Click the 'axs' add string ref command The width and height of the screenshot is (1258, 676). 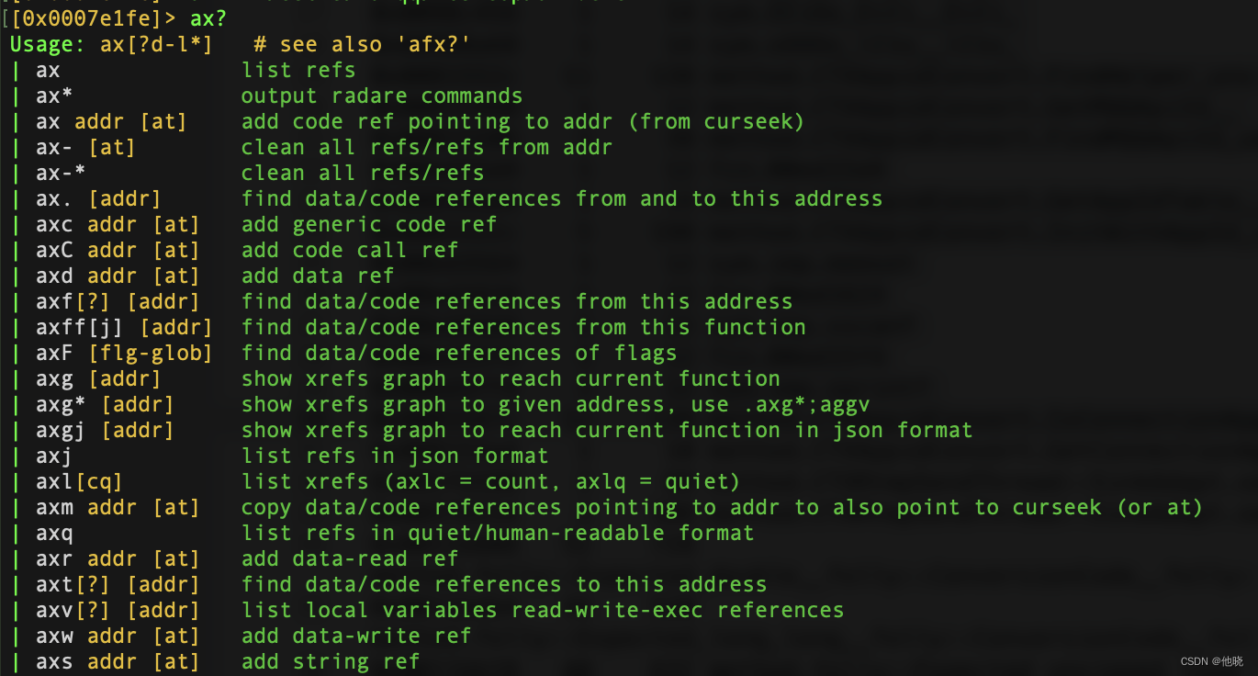[x=54, y=661]
